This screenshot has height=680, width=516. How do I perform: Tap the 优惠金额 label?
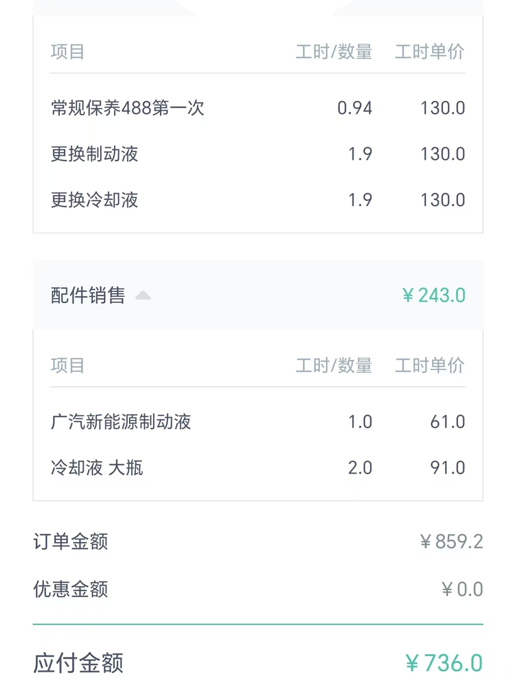70,589
